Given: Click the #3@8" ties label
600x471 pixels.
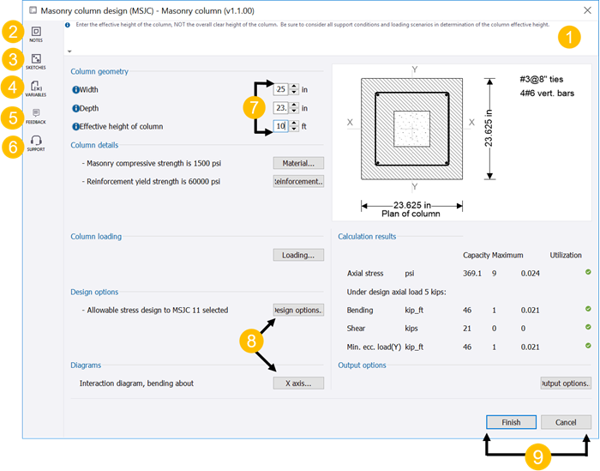Looking at the screenshot, I should pyautogui.click(x=542, y=79).
